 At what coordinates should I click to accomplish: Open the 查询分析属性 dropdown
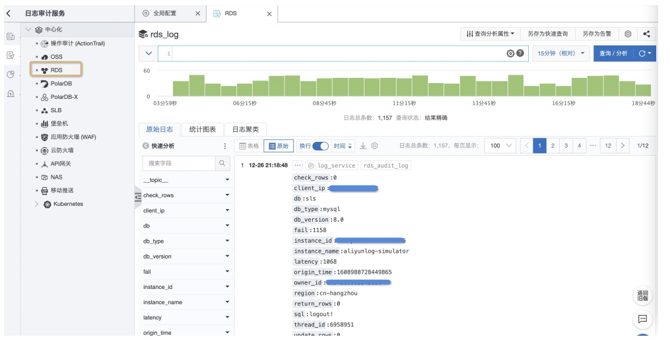[490, 34]
